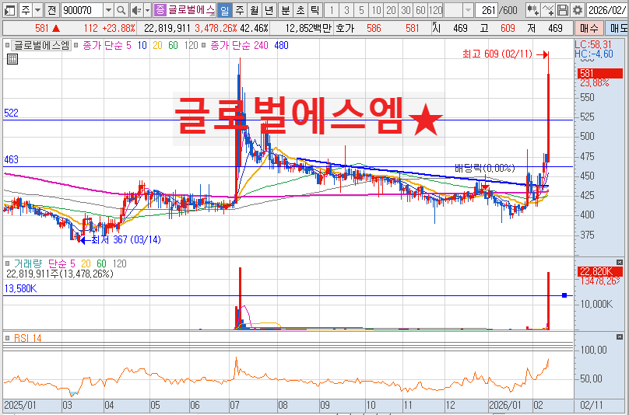Screen dimensions: 629x415
Task: Click the 글로벌에스엠 price legend label
Action: point(42,45)
